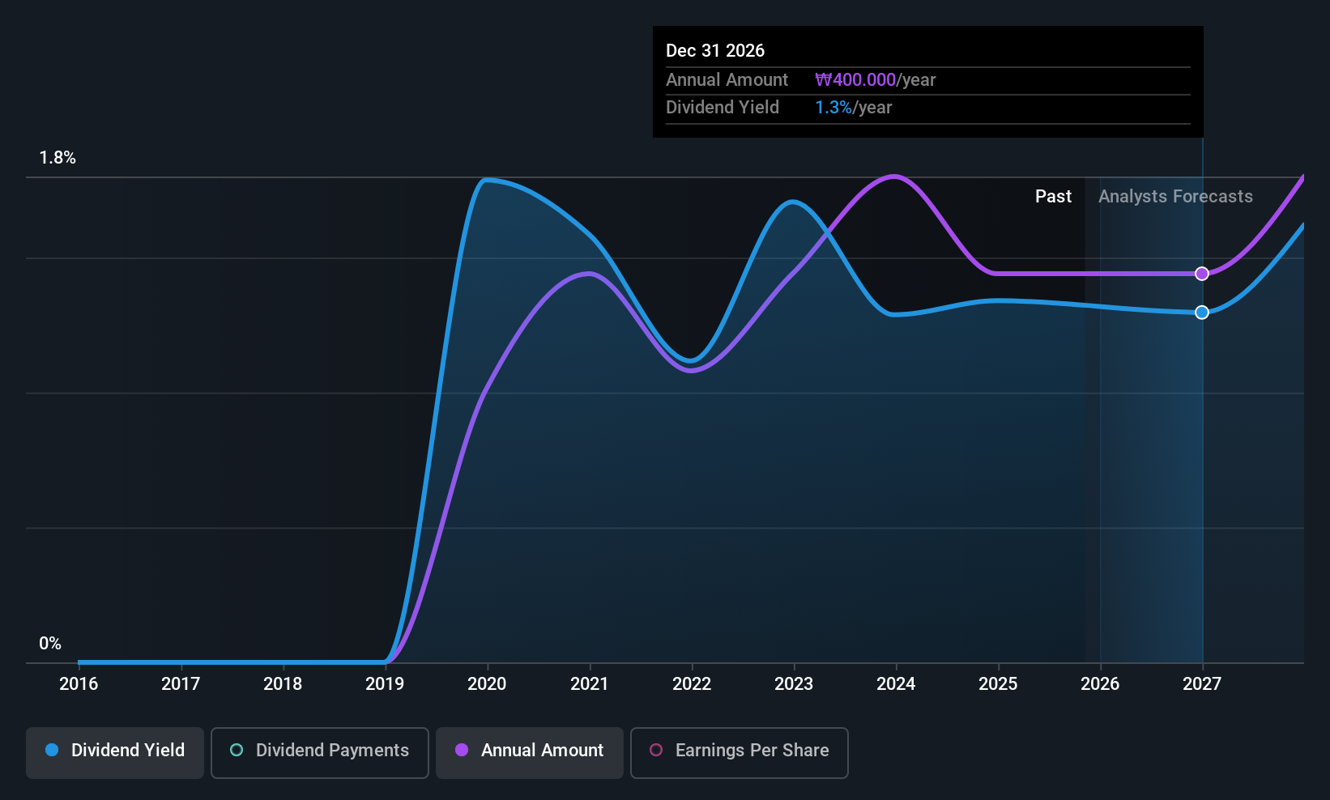1330x800 pixels.
Task: Click the 2016 label on the x-axis
Action: tap(79, 684)
